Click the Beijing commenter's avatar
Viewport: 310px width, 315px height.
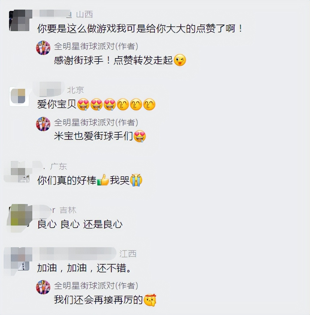pyautogui.click(x=18, y=96)
